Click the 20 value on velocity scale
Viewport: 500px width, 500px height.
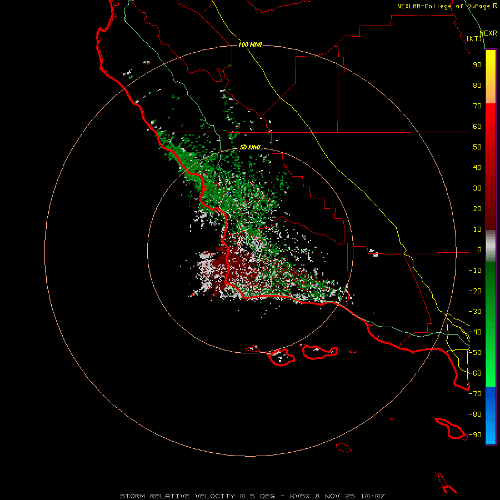click(x=477, y=209)
